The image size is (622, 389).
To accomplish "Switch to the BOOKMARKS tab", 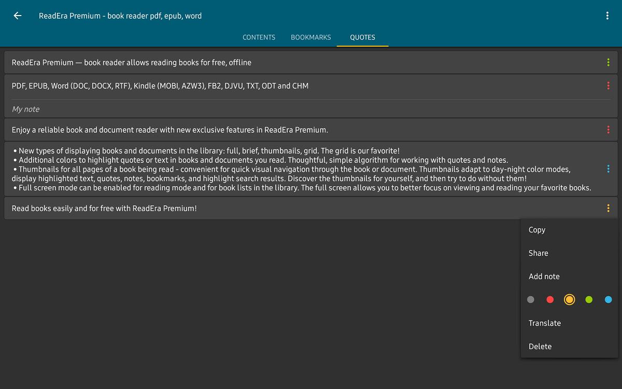I will point(310,37).
